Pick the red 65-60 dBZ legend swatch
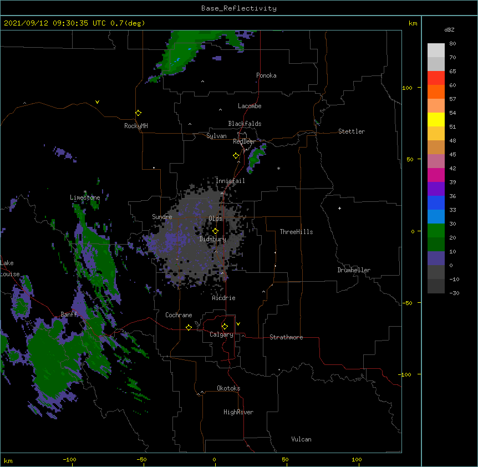 pyautogui.click(x=436, y=78)
